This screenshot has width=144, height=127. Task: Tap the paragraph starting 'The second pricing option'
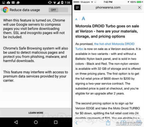[x=107, y=111]
